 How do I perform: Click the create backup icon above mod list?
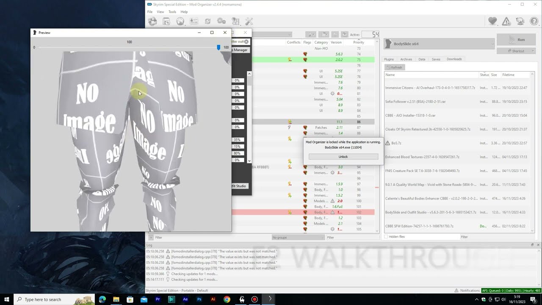(x=344, y=34)
